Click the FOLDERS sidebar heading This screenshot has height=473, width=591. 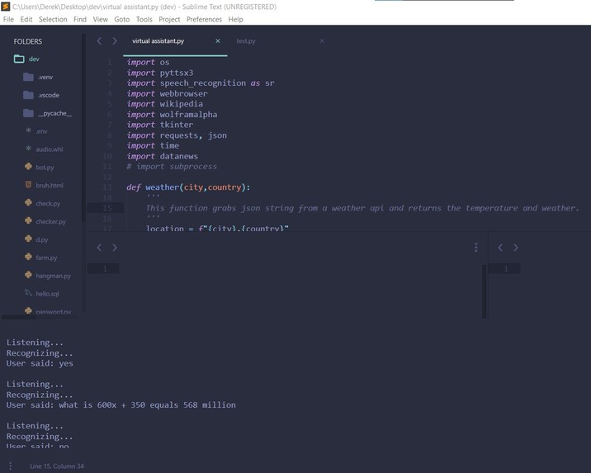[28, 41]
